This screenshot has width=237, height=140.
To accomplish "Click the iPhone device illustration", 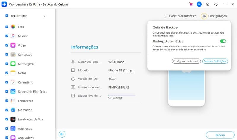I will (186, 88).
